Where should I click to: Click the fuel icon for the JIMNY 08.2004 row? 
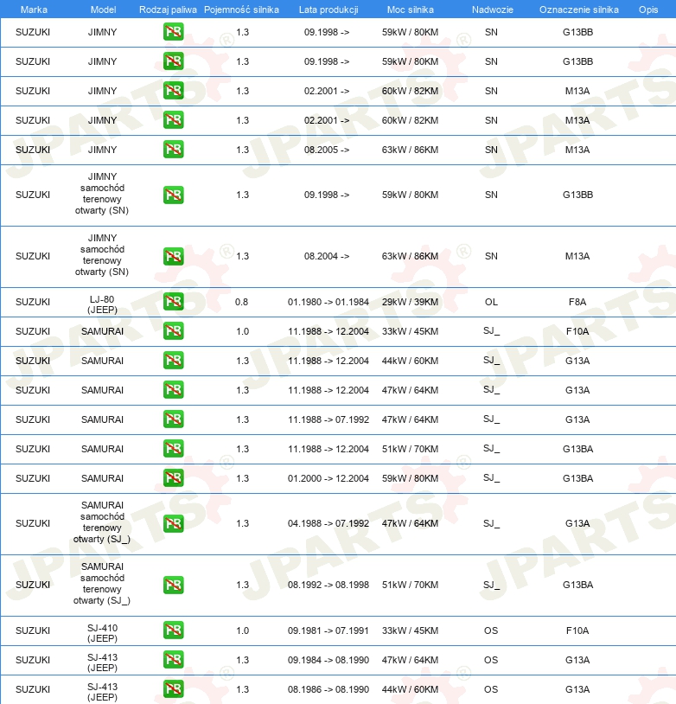173,256
